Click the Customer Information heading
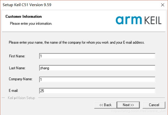 click(x=24, y=16)
